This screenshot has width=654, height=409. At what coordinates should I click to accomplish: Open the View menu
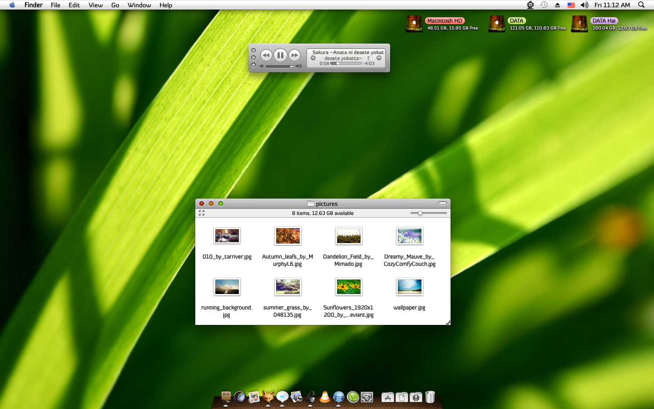tap(95, 5)
